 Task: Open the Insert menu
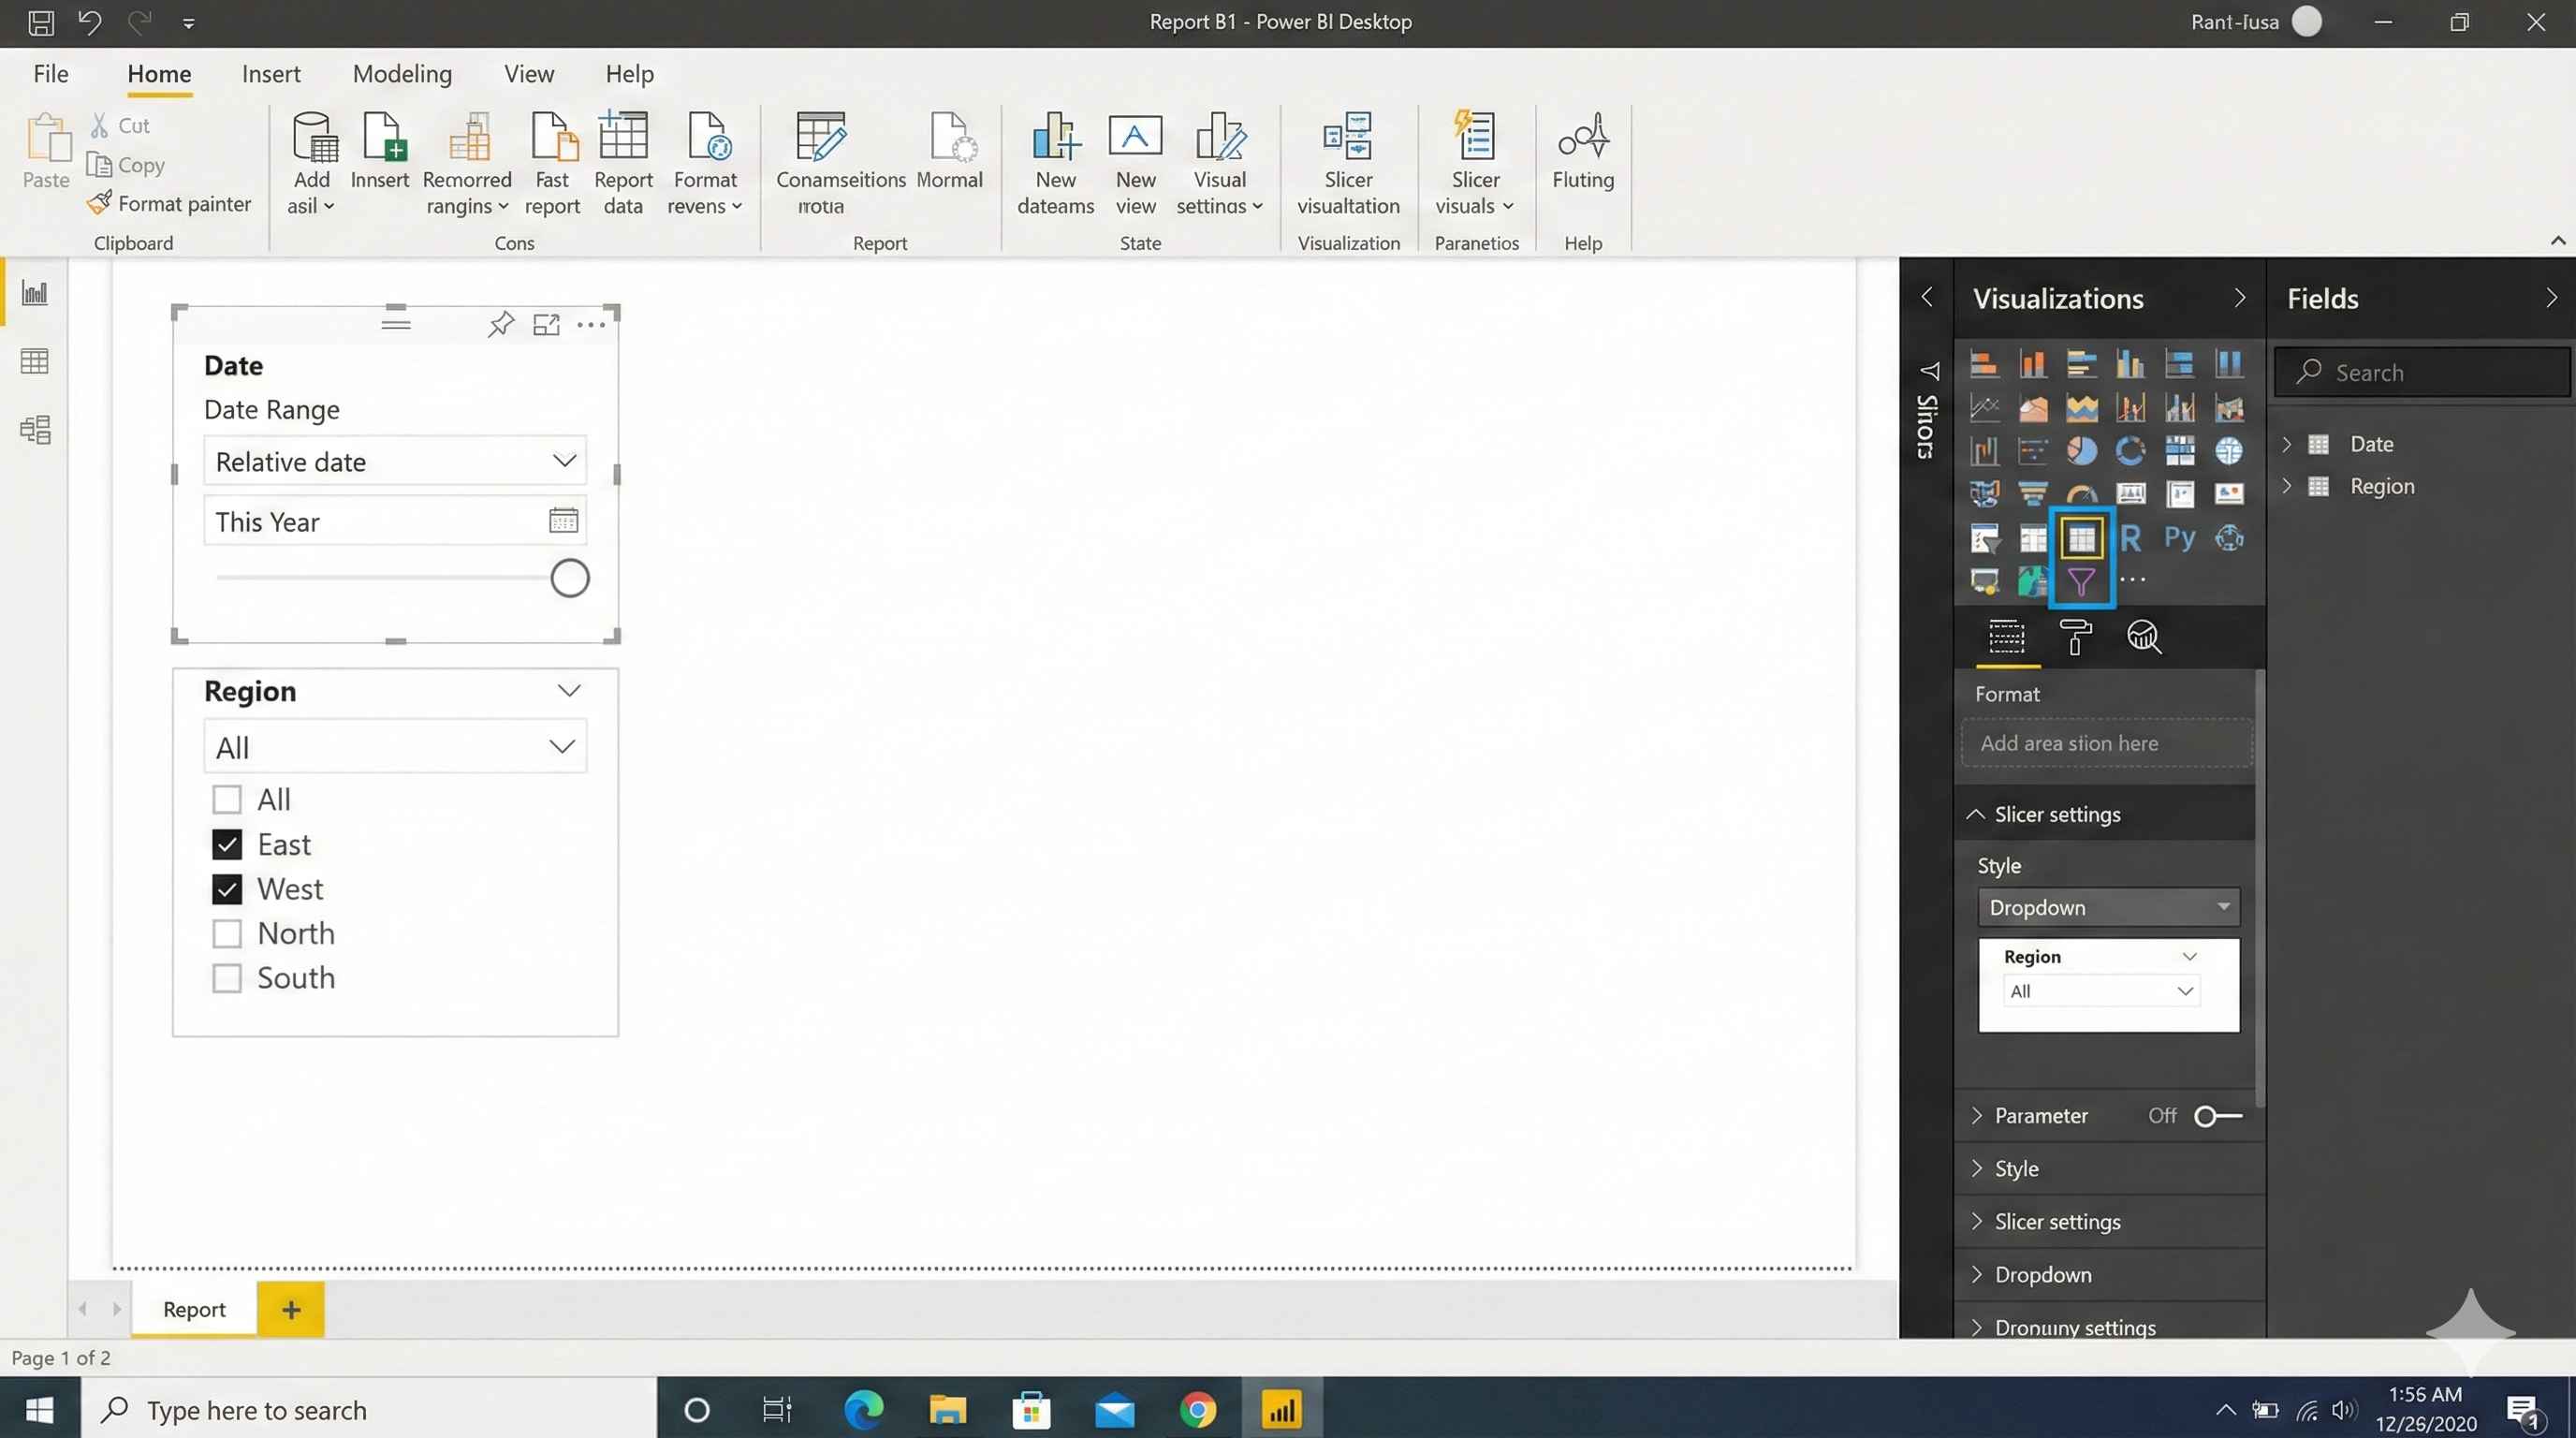pos(271,73)
